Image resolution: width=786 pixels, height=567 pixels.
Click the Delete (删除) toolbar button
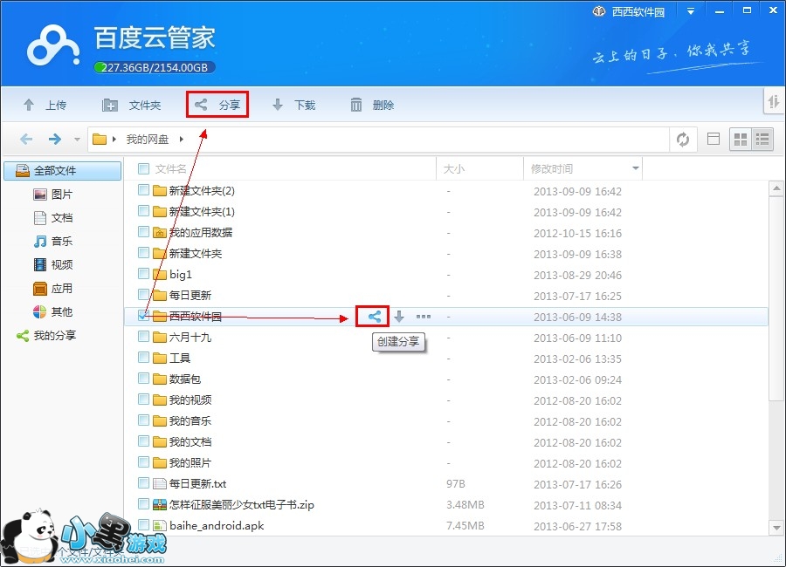372,106
